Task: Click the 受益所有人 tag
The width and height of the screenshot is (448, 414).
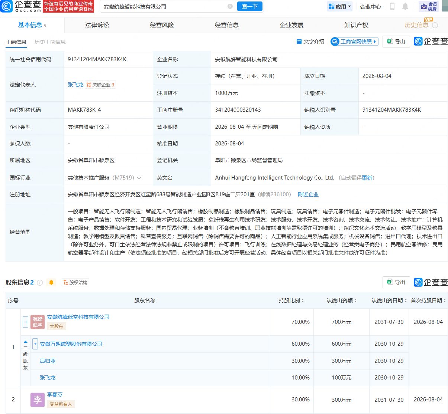Action: (61, 404)
